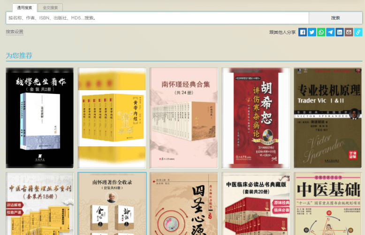The image size is (365, 235).
Task: Copy share link icon
Action: click(x=358, y=32)
